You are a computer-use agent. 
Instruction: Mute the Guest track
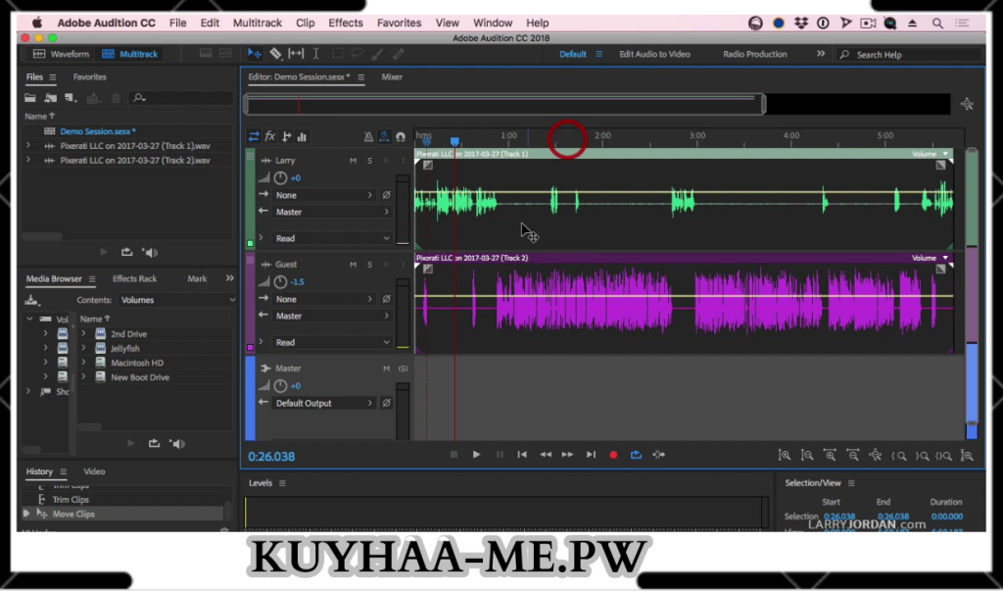coord(353,265)
